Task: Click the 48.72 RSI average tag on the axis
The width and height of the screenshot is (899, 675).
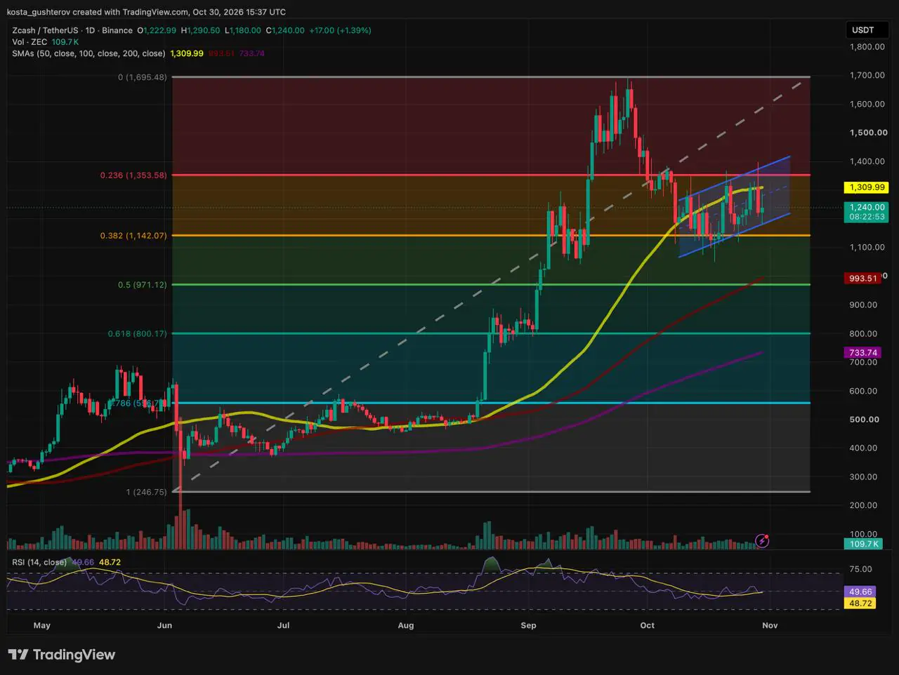Action: [x=860, y=603]
